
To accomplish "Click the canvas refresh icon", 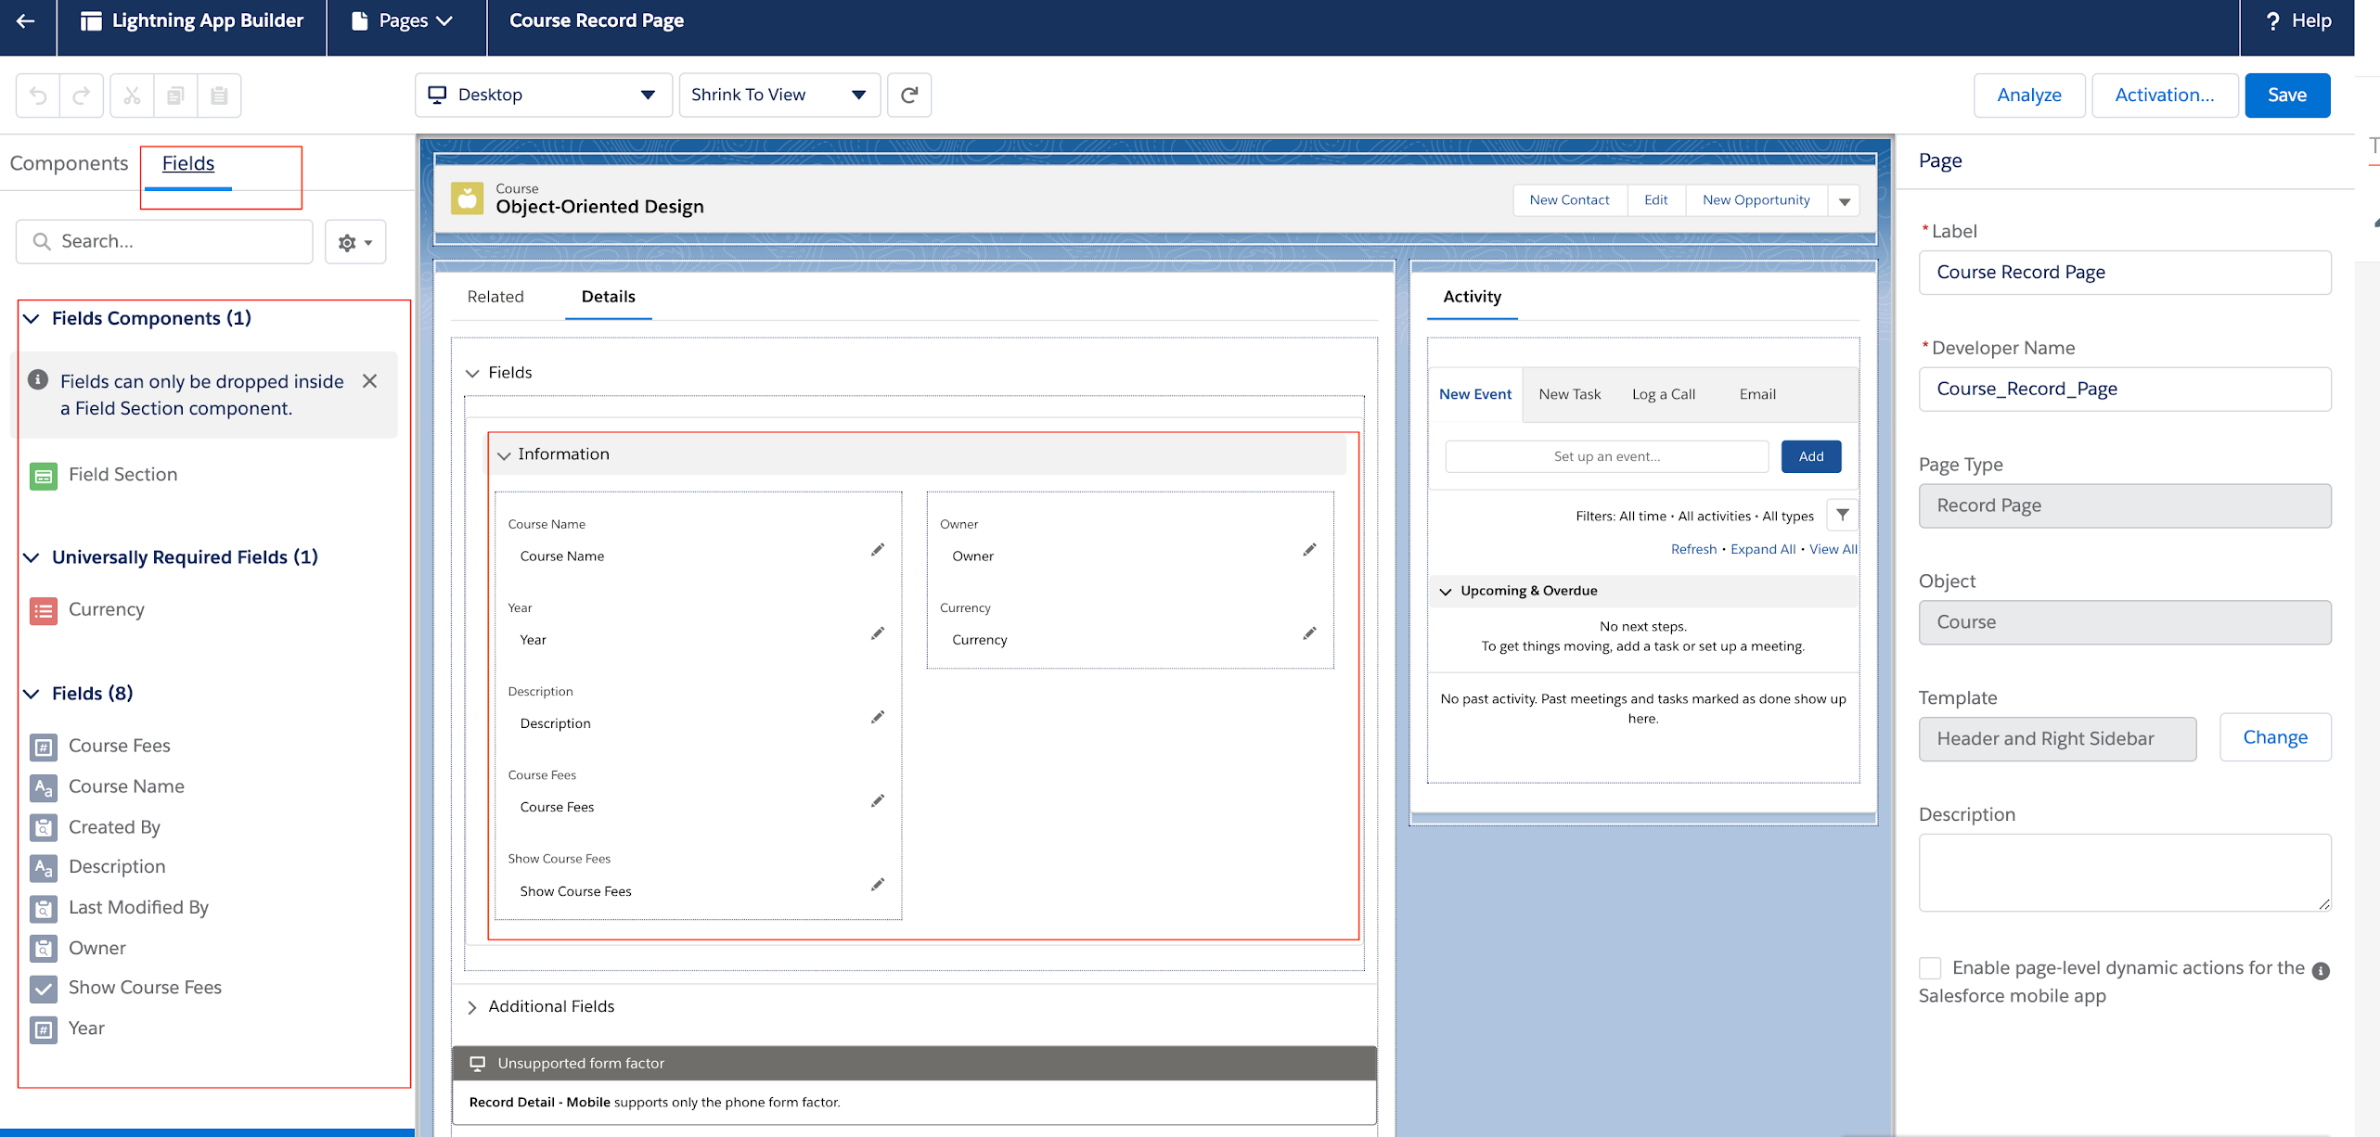I will click(909, 95).
